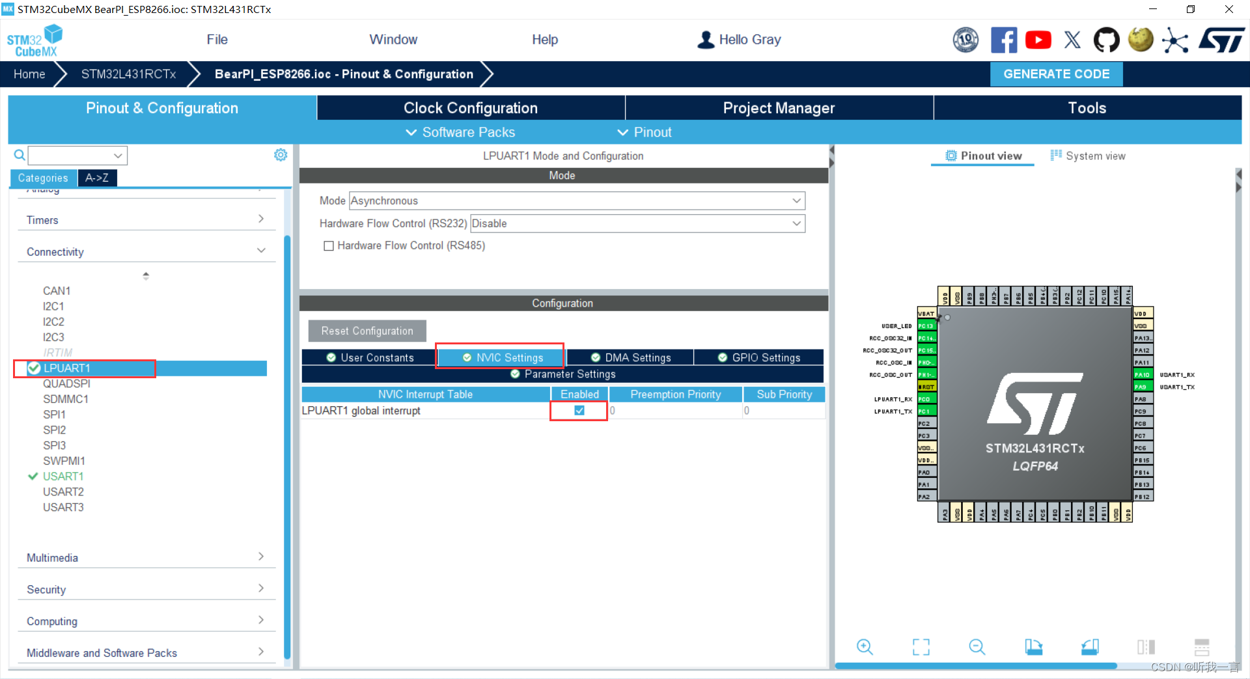Open the Help menu

[x=545, y=40]
